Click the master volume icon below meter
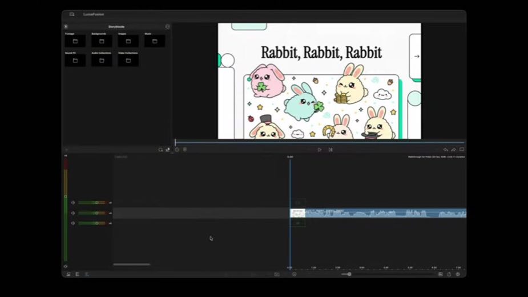The image size is (528, 297). (x=66, y=266)
